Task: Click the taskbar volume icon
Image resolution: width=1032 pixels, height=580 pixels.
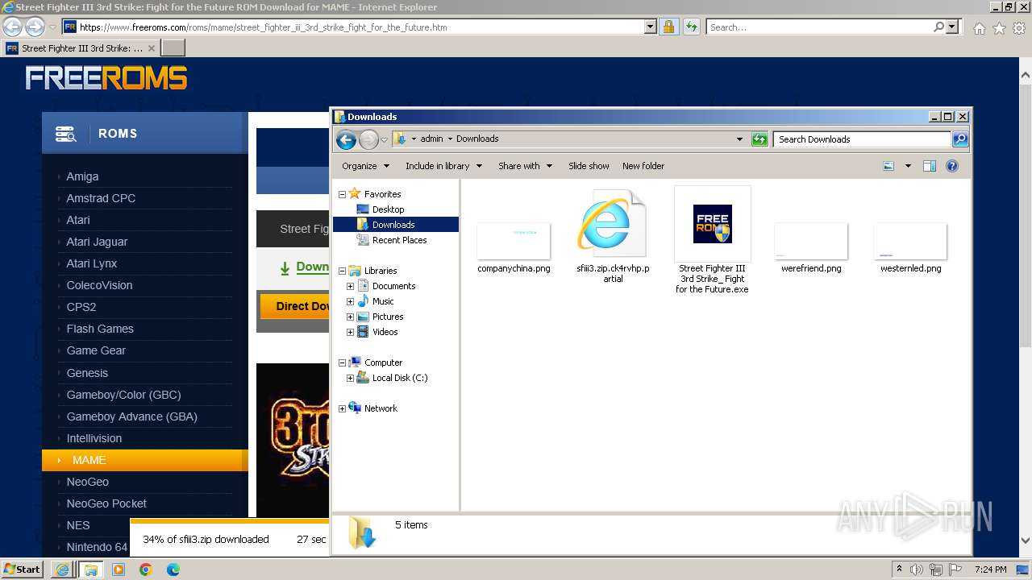Action: pos(917,570)
